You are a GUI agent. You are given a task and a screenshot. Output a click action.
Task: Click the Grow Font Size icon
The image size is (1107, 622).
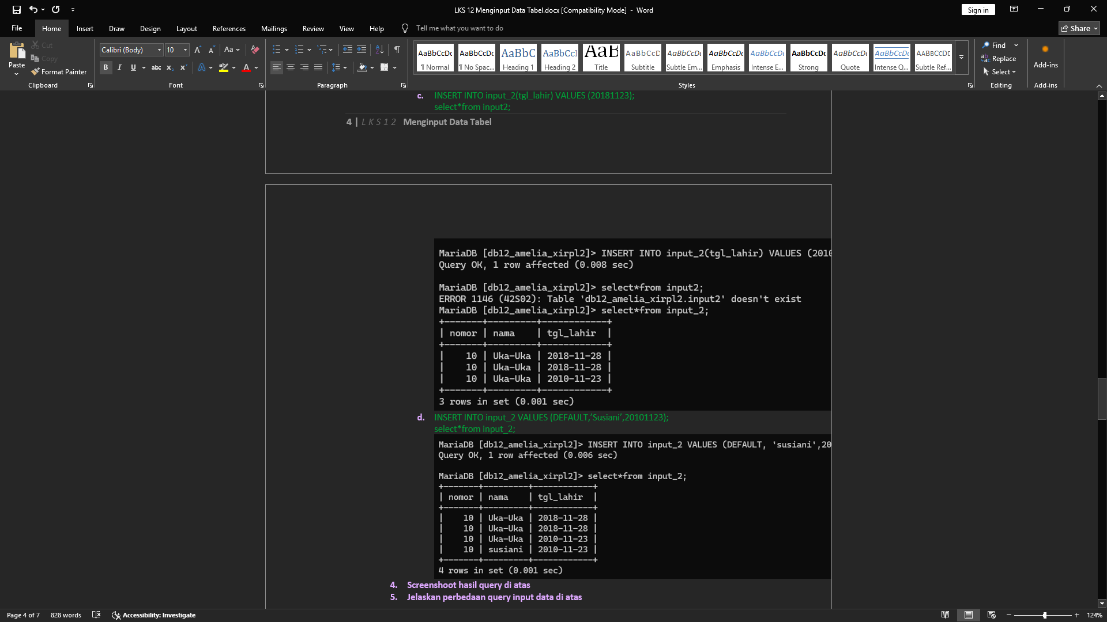tap(198, 50)
